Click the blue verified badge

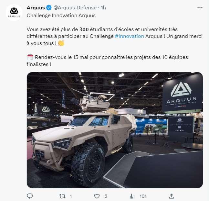[49, 8]
